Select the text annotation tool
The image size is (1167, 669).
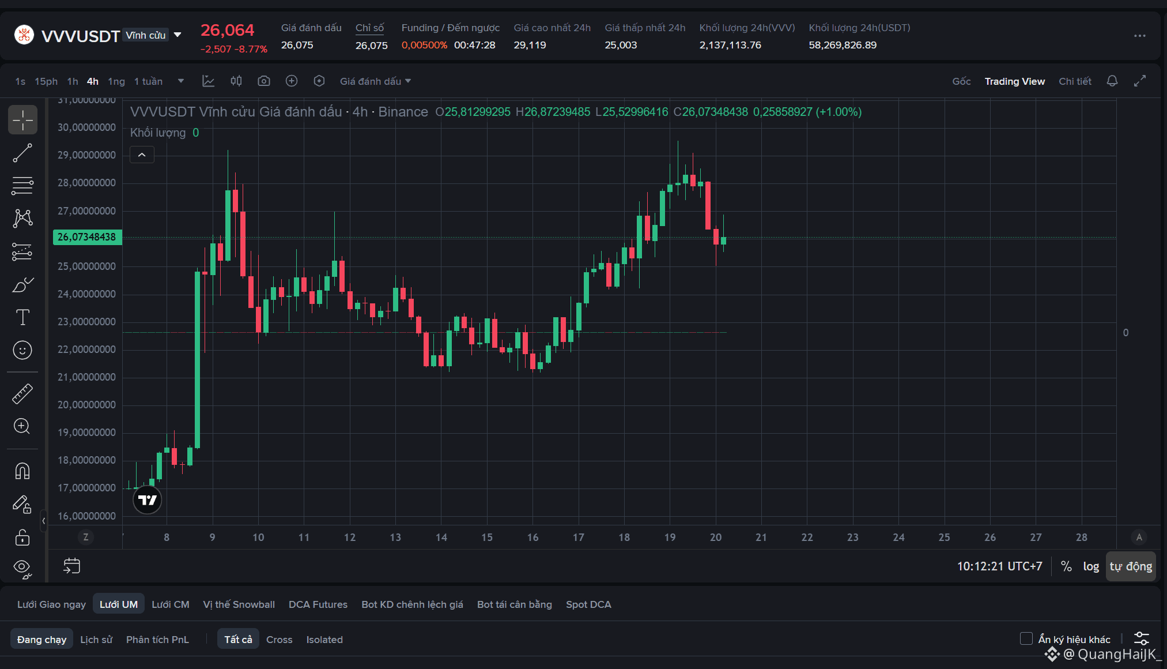[22, 317]
